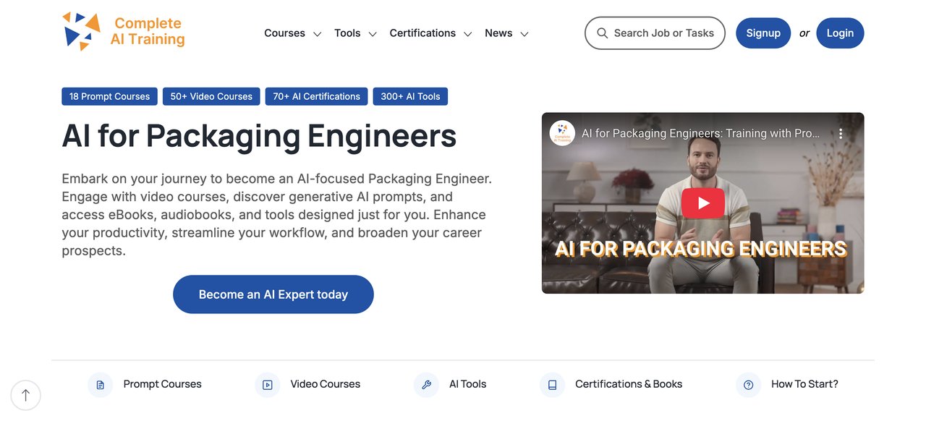Click the Login button
Viewport: 926px width, 421px height.
pyautogui.click(x=840, y=33)
